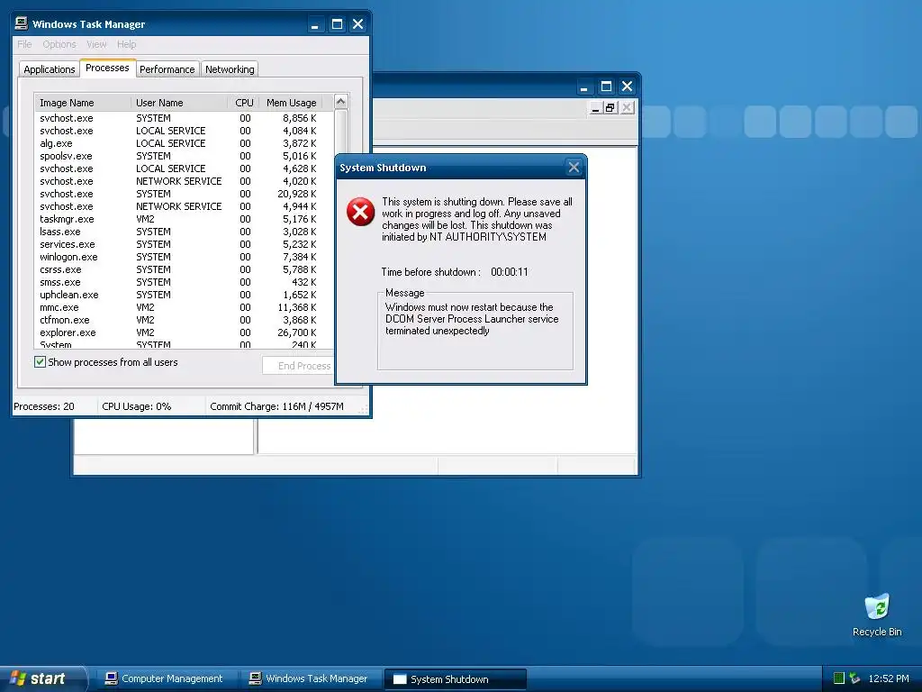Screen dimensions: 922x692
Task: Click the green tray monitor icon
Action: pos(839,678)
